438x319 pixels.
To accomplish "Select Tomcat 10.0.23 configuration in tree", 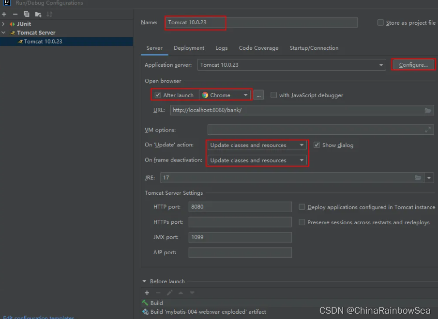I will coord(66,42).
